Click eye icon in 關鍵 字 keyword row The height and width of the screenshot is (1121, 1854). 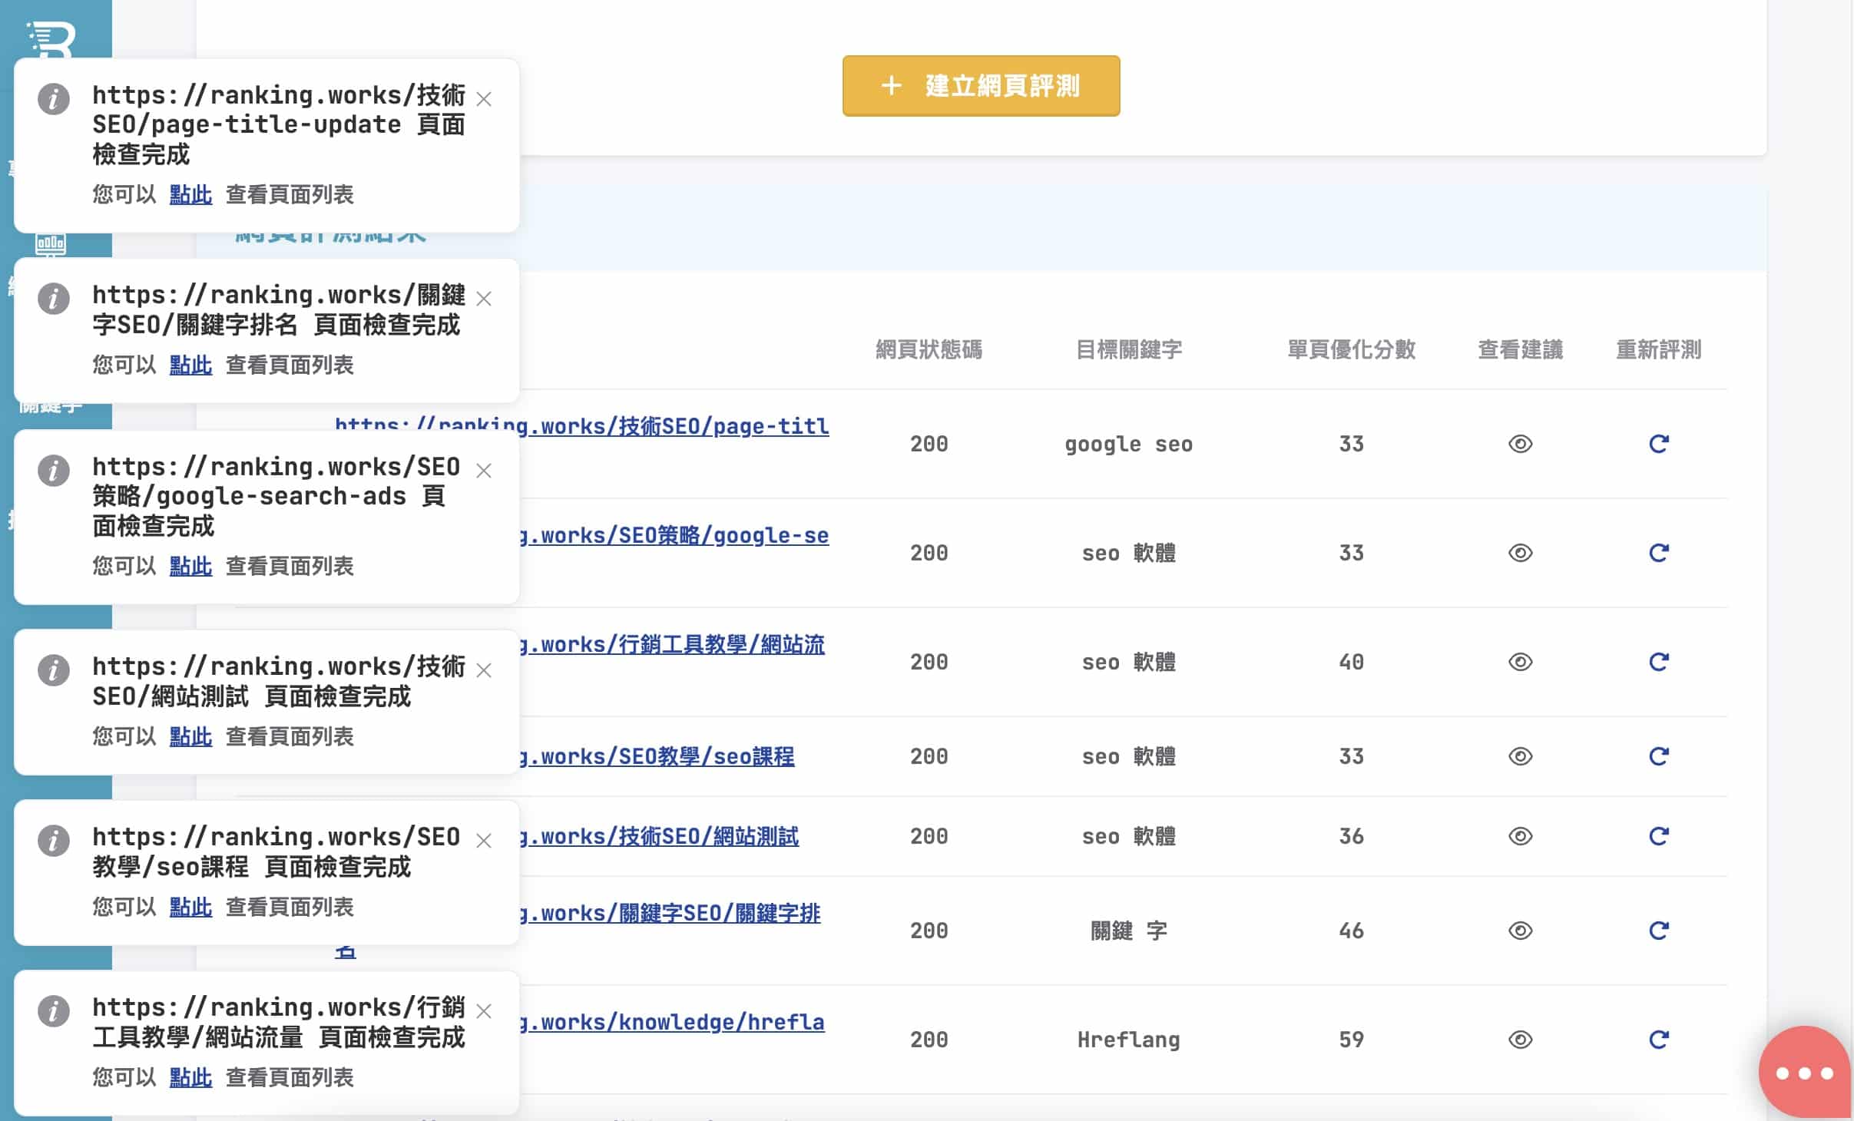coord(1520,931)
